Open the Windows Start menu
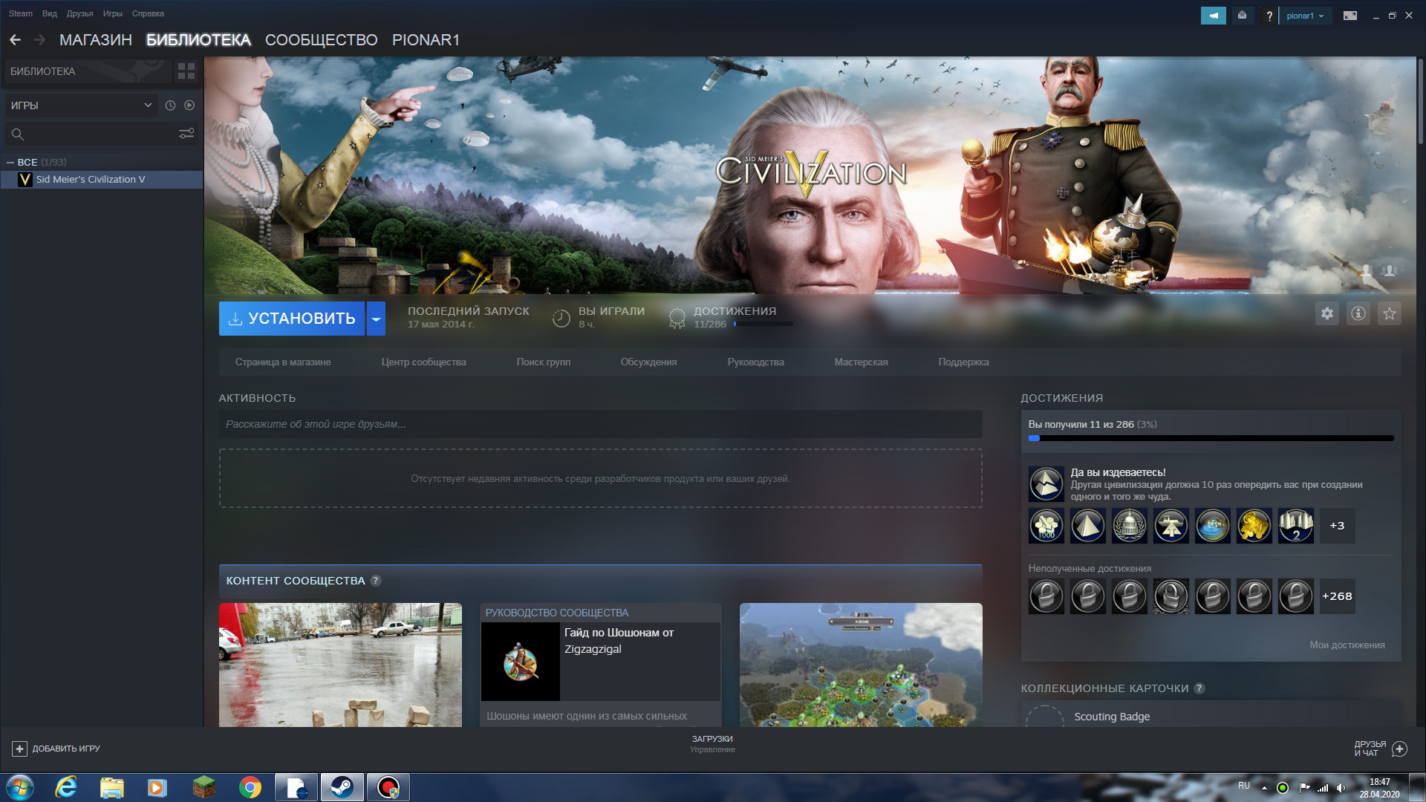The height and width of the screenshot is (802, 1426). click(x=19, y=787)
